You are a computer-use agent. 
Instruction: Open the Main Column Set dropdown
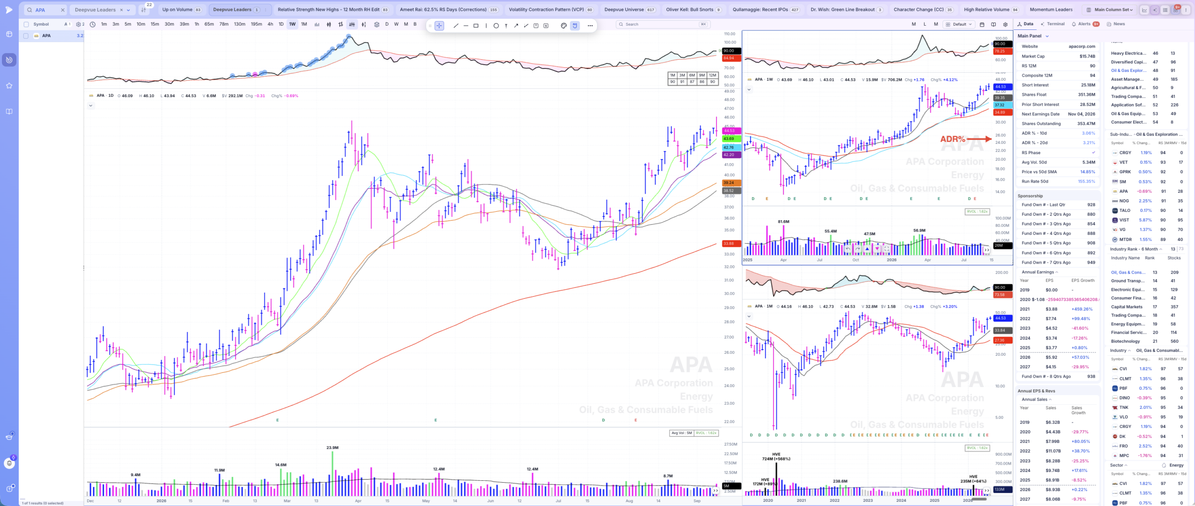pyautogui.click(x=1109, y=10)
